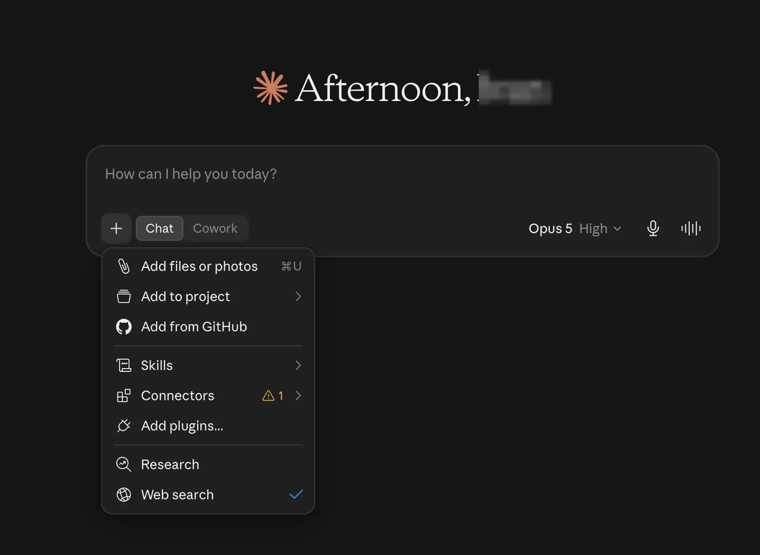Expand the Add to project submenu arrow
Screen dimensions: 760x555
[298, 296]
